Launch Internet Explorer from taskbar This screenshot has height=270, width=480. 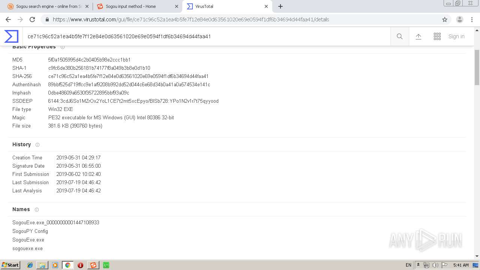30,265
